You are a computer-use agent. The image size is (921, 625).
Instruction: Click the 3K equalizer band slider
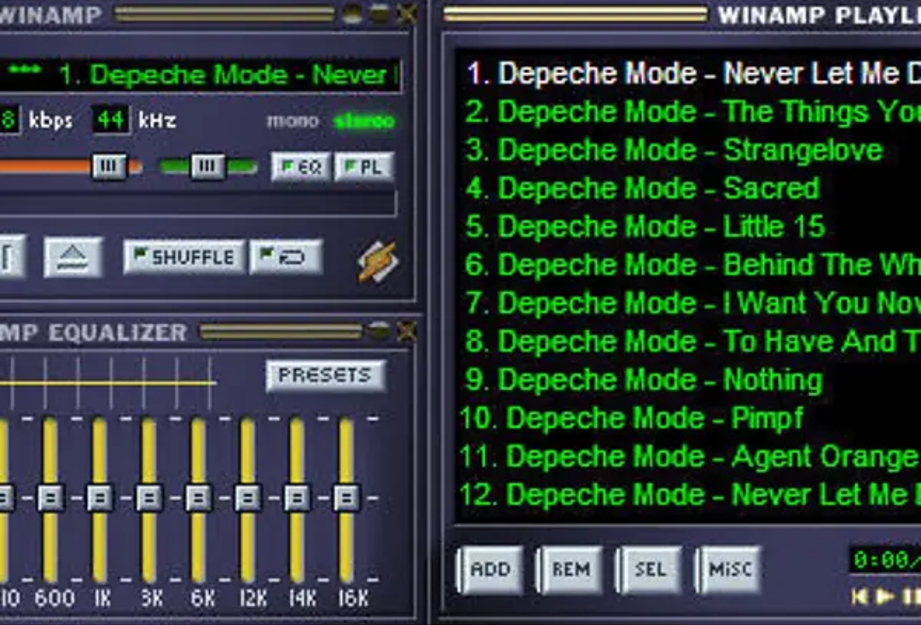tap(149, 498)
